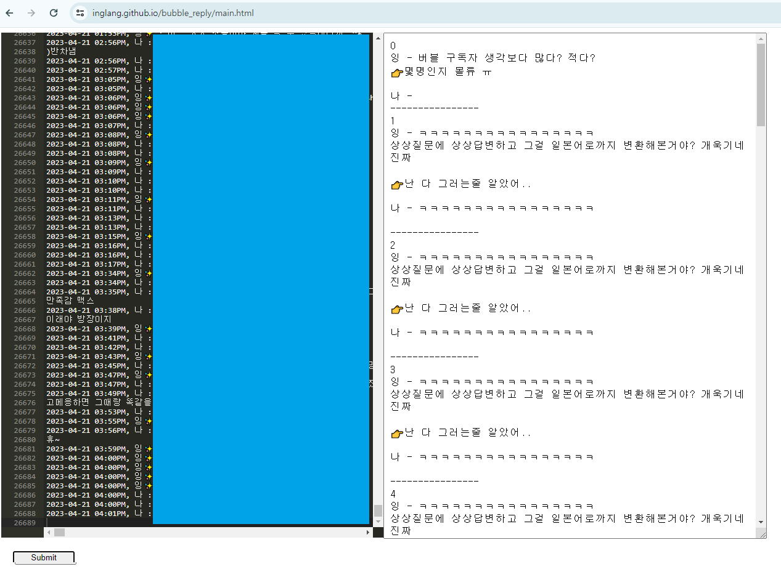Click line number 26650 in the editor gutter
This screenshot has height=569, width=781.
click(25, 163)
